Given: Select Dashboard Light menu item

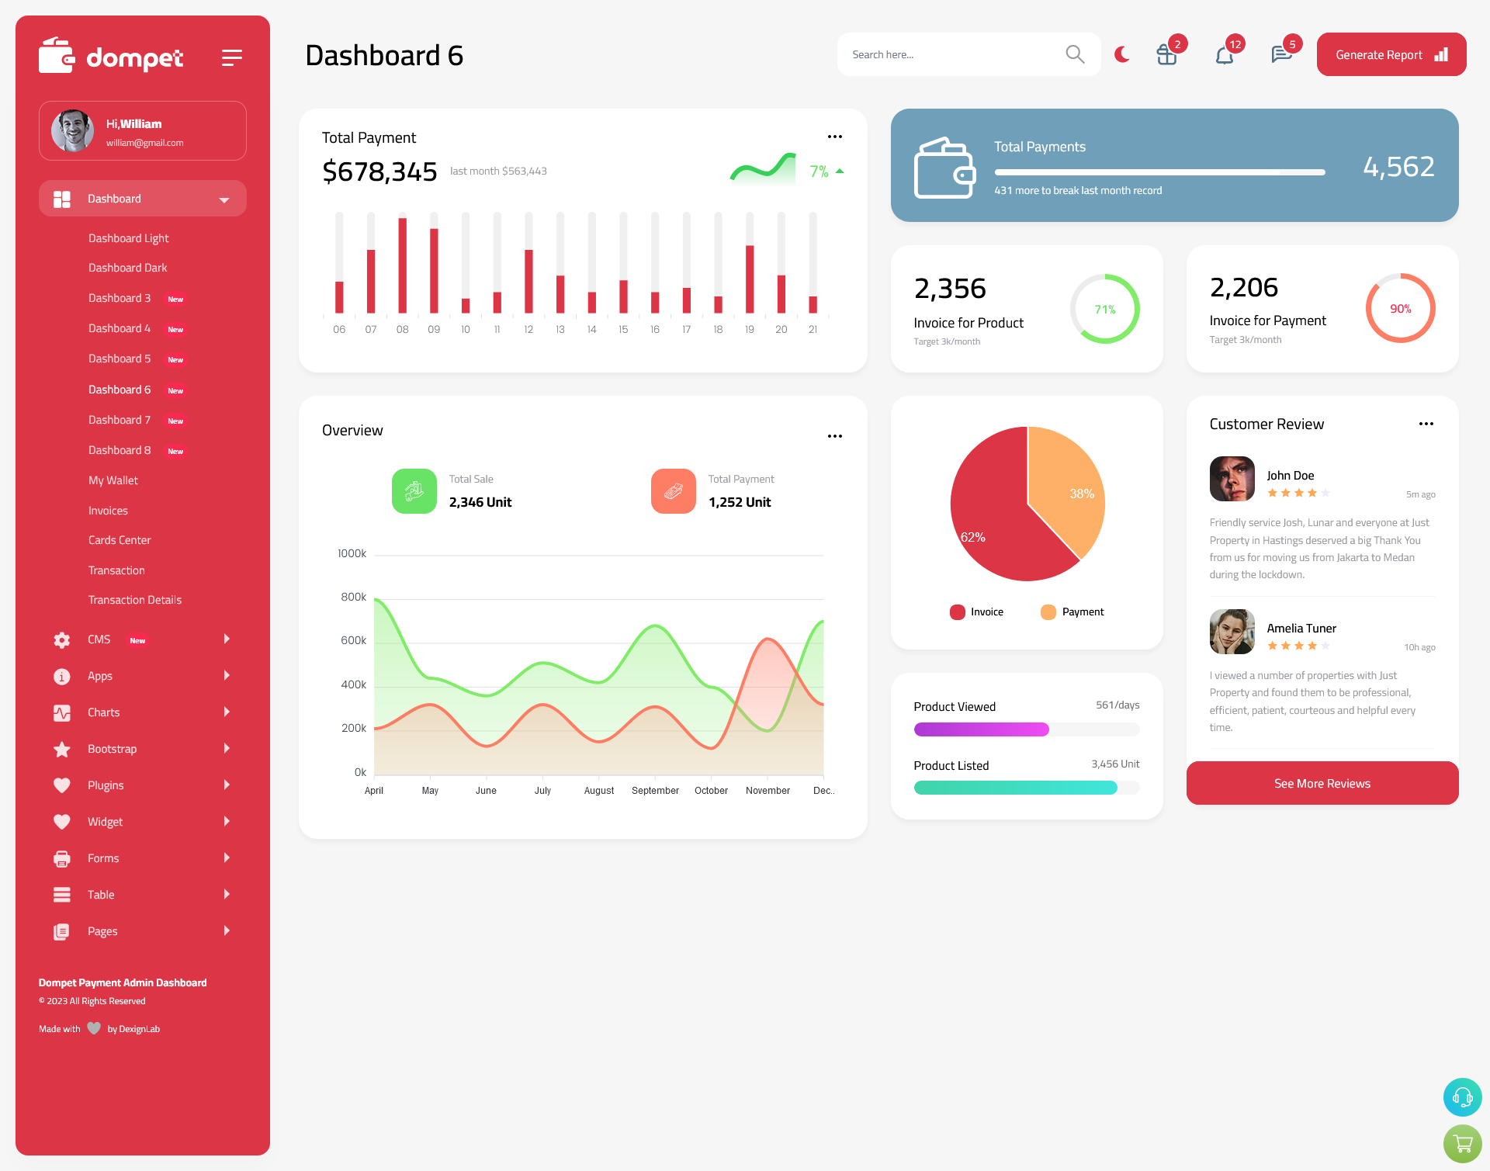Looking at the screenshot, I should (x=127, y=237).
